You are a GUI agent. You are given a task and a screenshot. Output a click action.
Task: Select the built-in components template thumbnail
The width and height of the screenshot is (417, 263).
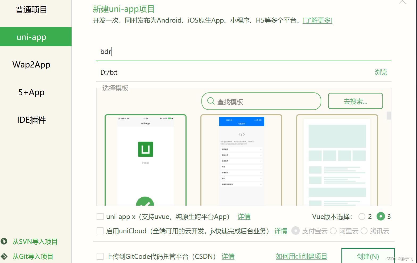click(x=241, y=160)
